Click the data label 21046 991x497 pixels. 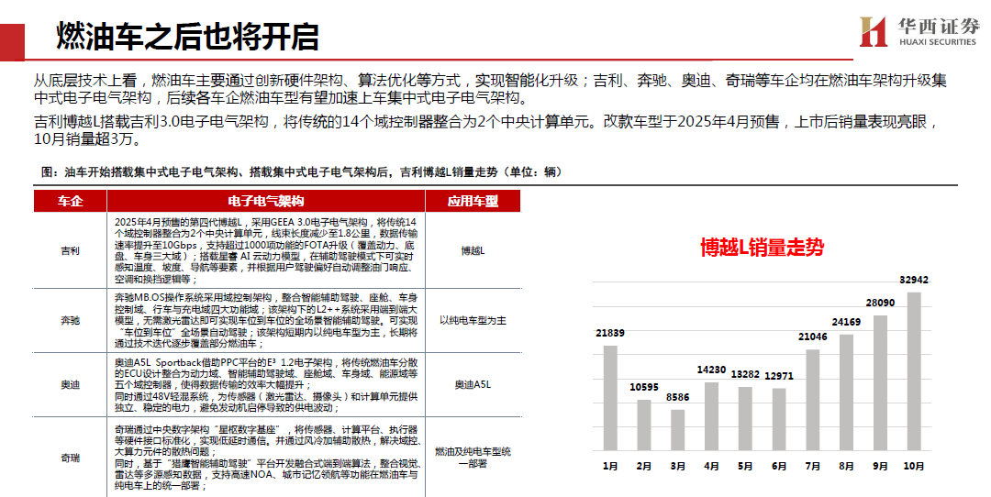(x=813, y=337)
